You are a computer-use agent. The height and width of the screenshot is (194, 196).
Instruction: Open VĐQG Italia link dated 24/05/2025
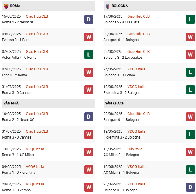click(x=136, y=69)
